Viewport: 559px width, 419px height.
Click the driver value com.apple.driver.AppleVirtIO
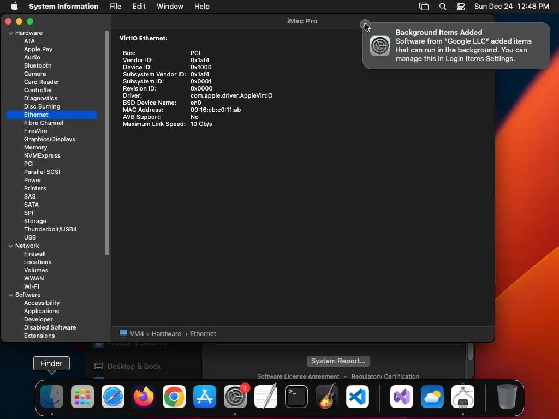(x=231, y=95)
